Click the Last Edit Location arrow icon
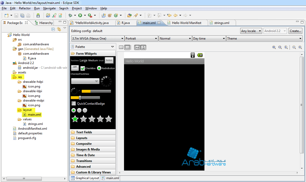The width and height of the screenshot is (306, 182). tap(169, 15)
